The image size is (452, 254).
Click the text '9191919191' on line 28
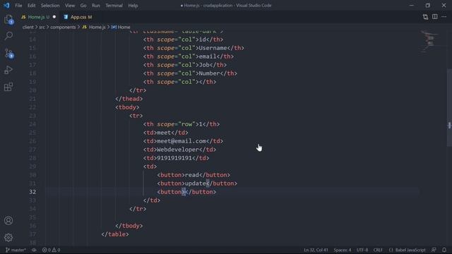(x=174, y=158)
